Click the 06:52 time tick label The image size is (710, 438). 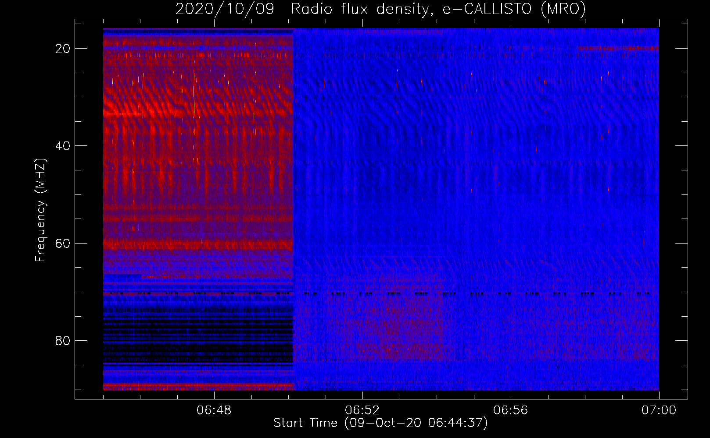tap(362, 410)
